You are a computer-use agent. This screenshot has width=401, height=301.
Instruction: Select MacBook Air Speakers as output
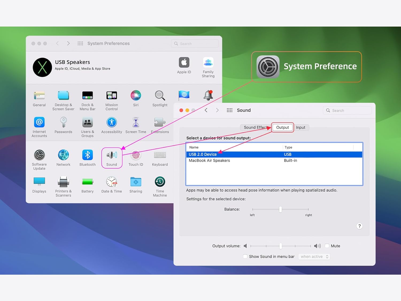(274, 161)
